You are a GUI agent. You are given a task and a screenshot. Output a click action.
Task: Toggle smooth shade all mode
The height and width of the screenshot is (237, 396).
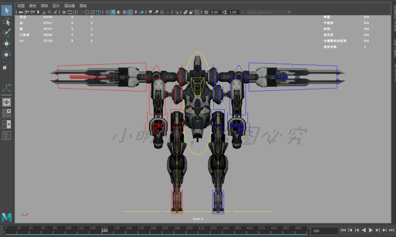113,12
